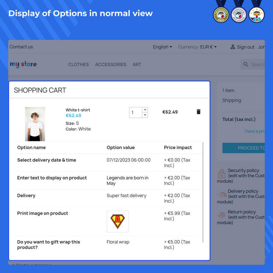Click 'Legends are born in May' value

pos(127,181)
